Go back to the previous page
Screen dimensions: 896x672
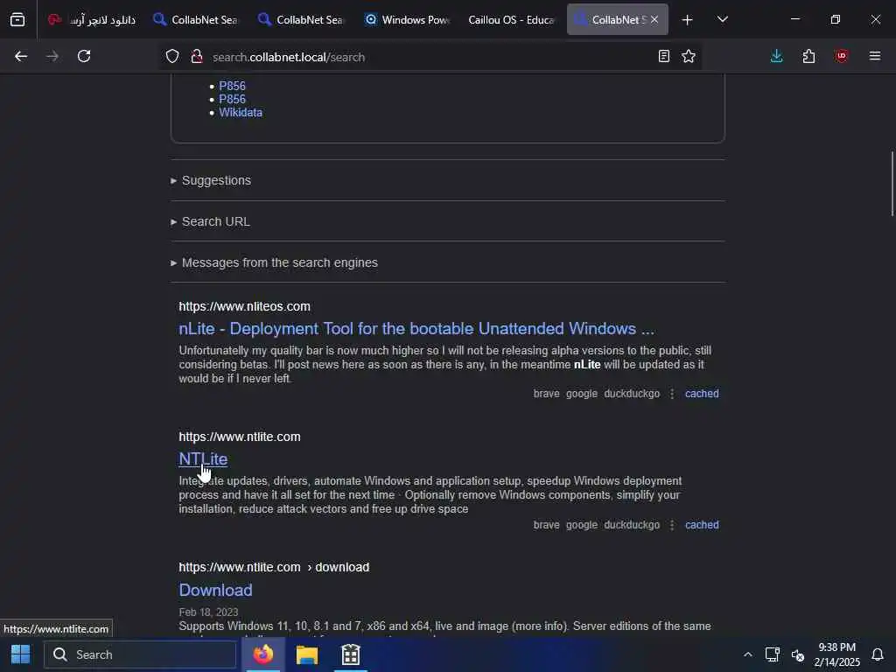tap(21, 56)
